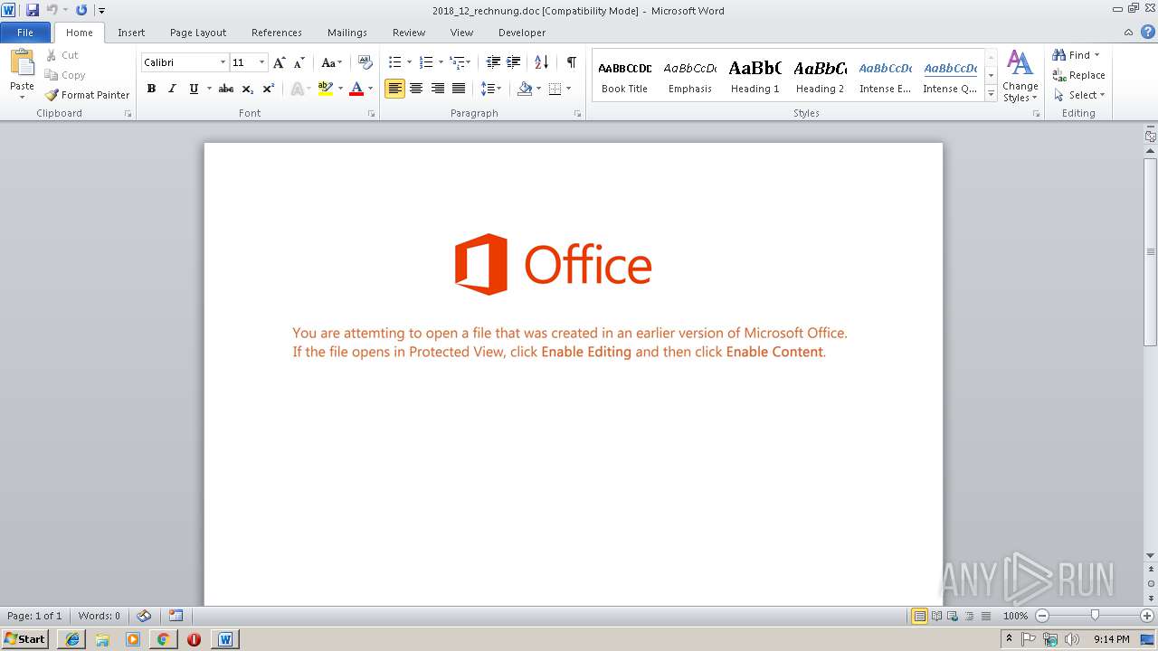Switch to Print Layout view in status bar
Viewport: 1158px width, 651px height.
[x=920, y=616]
